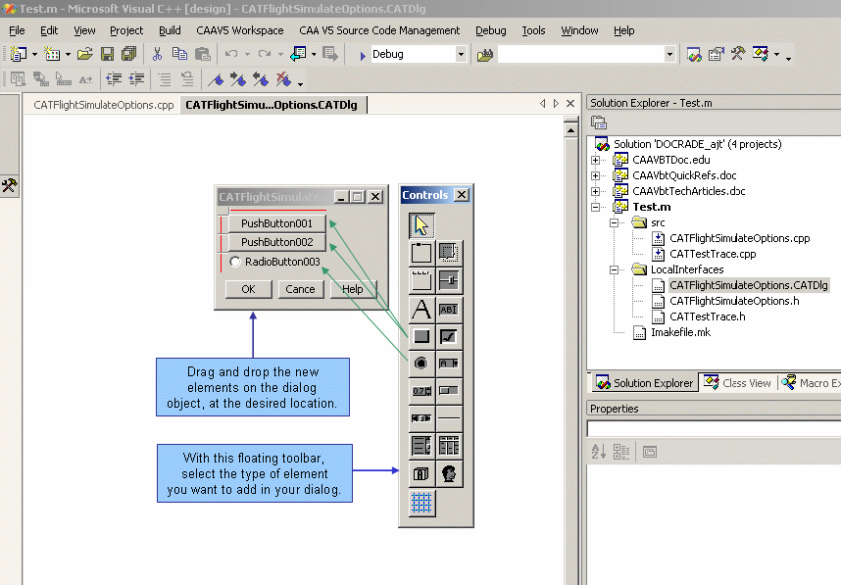841x585 pixels.
Task: Pick the progress bar control in Controls palette
Action: point(449,391)
